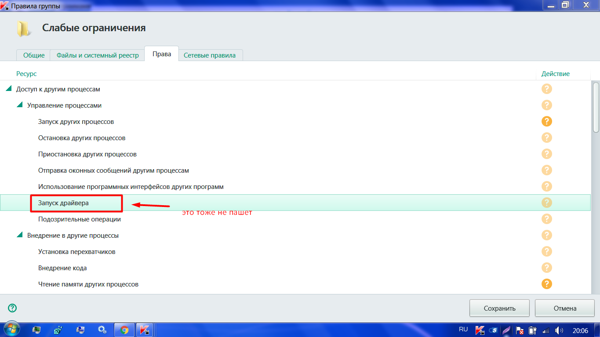Select row Чтение памяти других процессов
Viewport: 600px width, 337px height.
click(x=295, y=284)
